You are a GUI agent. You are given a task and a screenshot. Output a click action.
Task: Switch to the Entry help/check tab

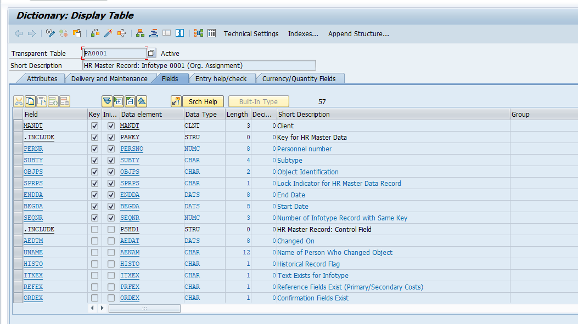click(x=222, y=78)
